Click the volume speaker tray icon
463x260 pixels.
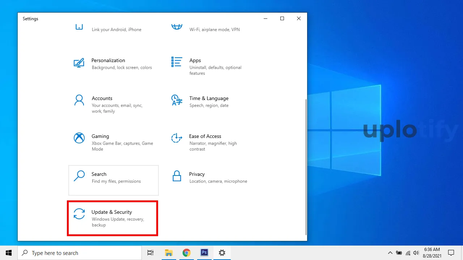point(416,253)
